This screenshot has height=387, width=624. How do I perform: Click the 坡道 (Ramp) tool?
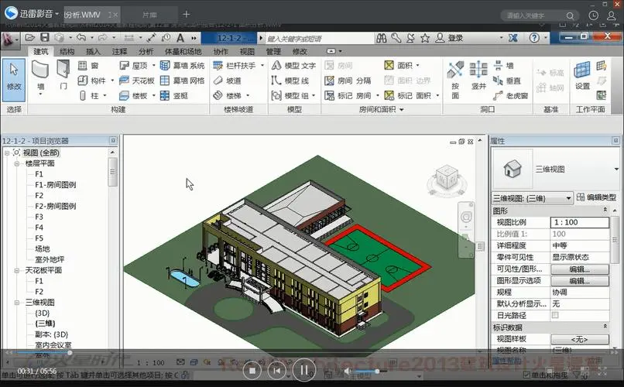click(x=227, y=80)
